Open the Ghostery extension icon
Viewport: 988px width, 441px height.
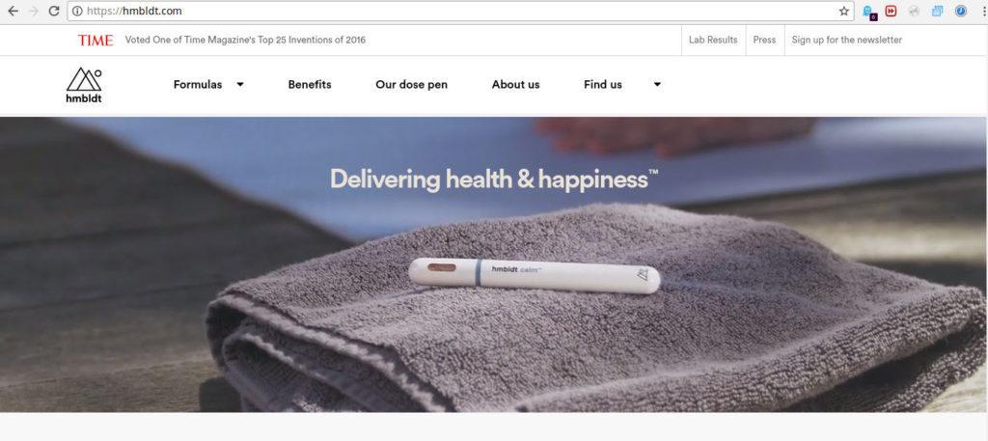(869, 12)
